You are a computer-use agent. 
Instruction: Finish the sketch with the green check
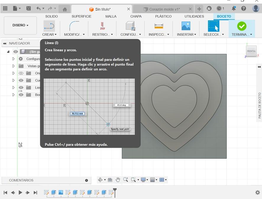click(242, 26)
